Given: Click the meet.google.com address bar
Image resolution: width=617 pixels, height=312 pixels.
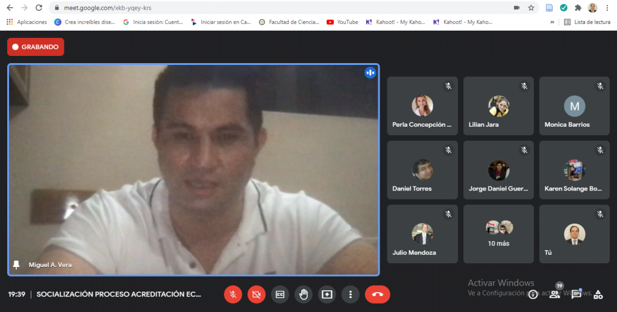Looking at the screenshot, I should click(241, 8).
